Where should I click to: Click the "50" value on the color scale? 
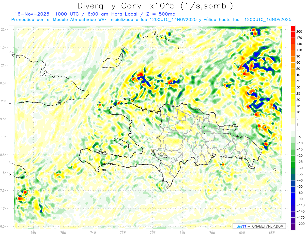(x=299, y=69)
